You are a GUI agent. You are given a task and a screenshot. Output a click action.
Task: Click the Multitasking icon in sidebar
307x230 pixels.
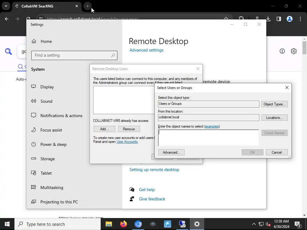coord(34,187)
